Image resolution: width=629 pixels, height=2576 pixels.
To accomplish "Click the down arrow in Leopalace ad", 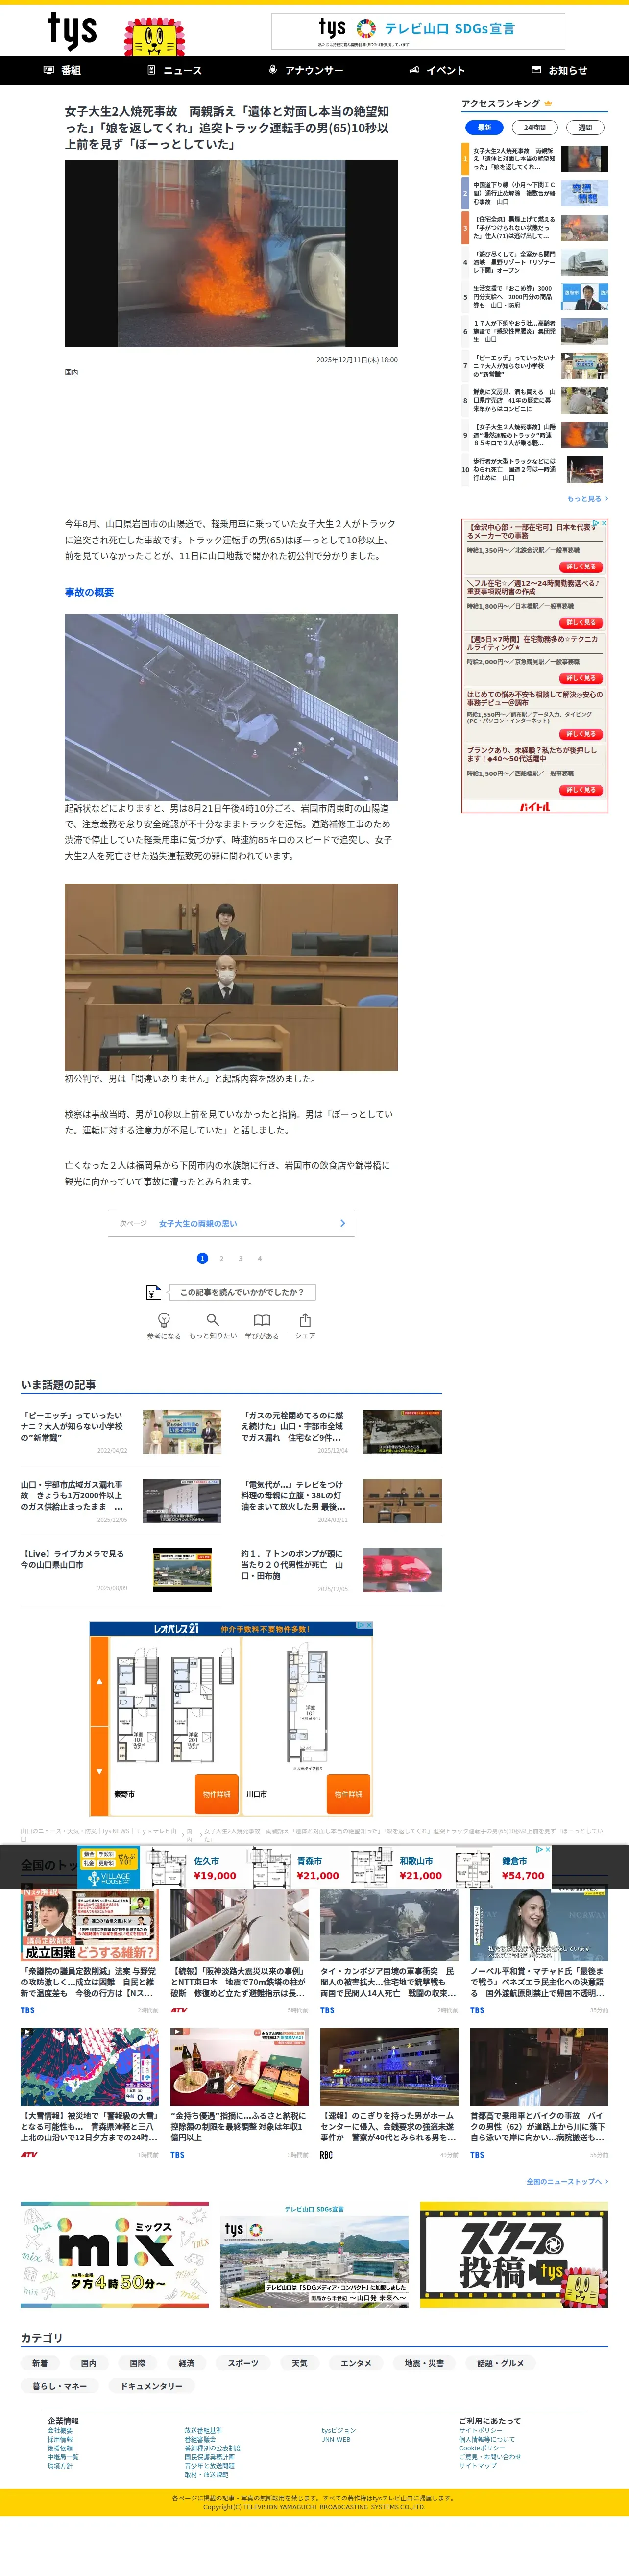I will click(x=99, y=1771).
